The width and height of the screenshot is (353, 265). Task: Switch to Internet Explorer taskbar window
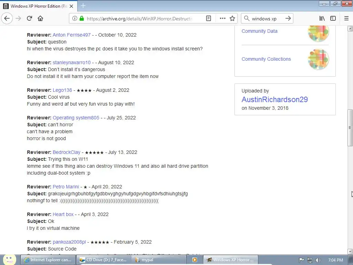(x=48, y=260)
